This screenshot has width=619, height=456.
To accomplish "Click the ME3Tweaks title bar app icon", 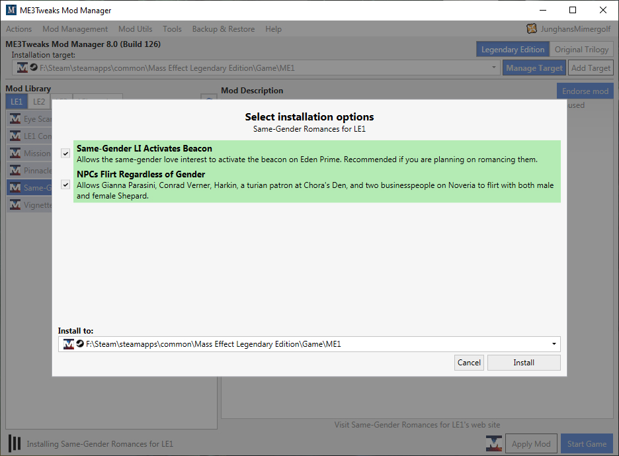I will click(x=11, y=10).
